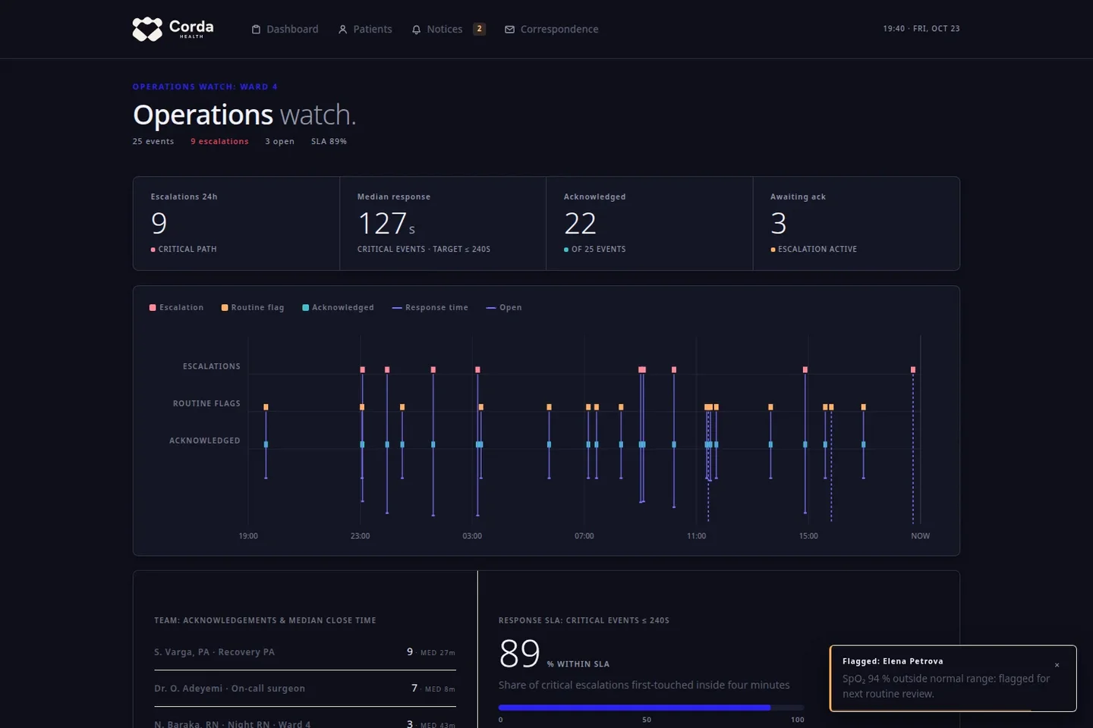
Task: Select the escalation marker just before 15:00
Action: tap(805, 370)
